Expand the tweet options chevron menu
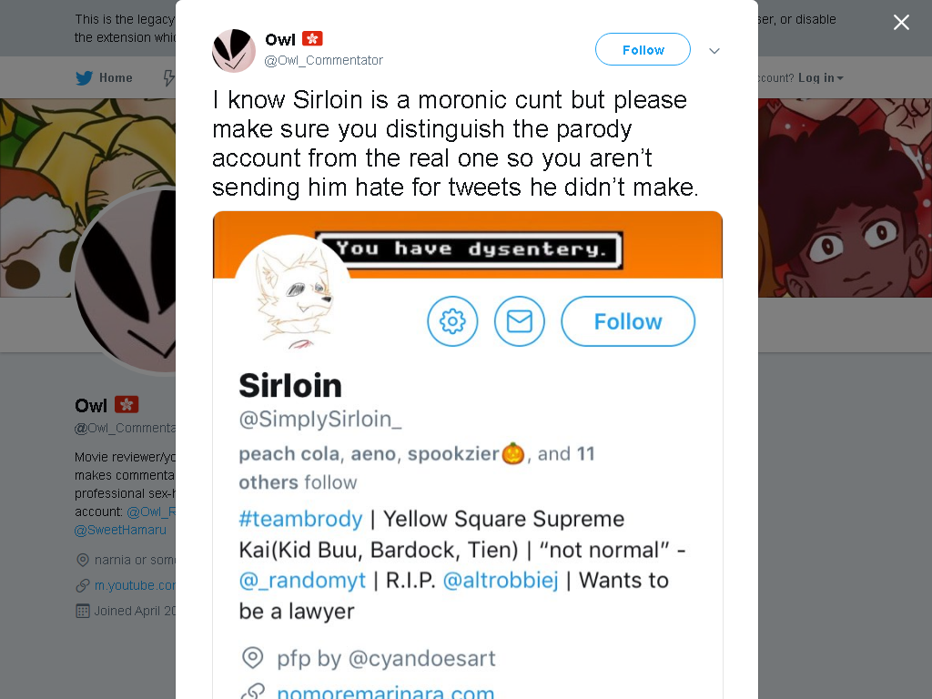The height and width of the screenshot is (699, 932). tap(714, 51)
